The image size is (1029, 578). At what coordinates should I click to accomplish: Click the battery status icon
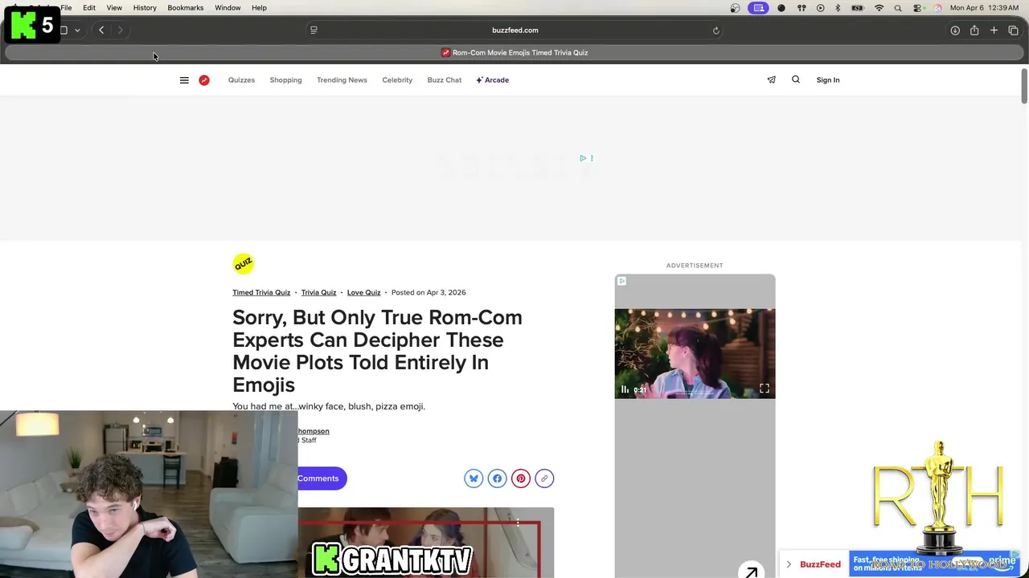pos(858,8)
